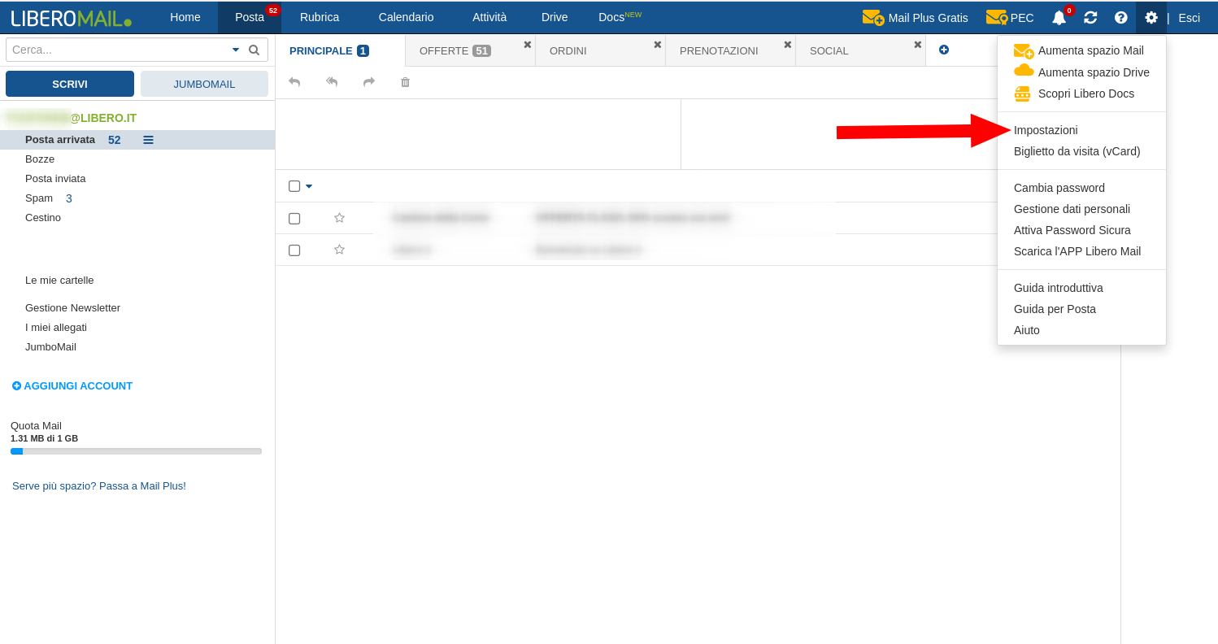This screenshot has height=644, width=1218.
Task: Open the settings gear menu
Action: coord(1151,17)
